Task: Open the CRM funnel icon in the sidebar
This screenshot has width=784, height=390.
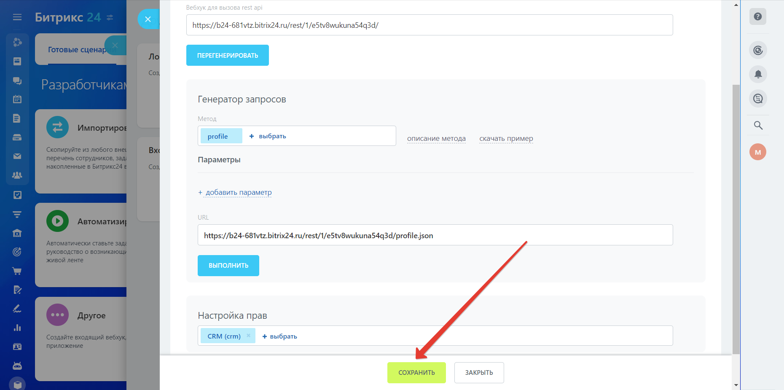Action: pyautogui.click(x=17, y=214)
